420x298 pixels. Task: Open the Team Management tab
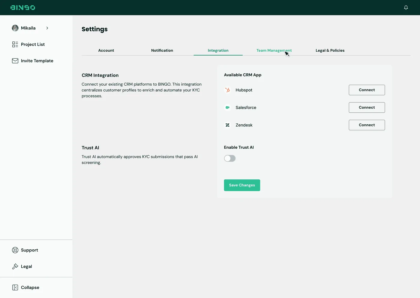pos(274,50)
